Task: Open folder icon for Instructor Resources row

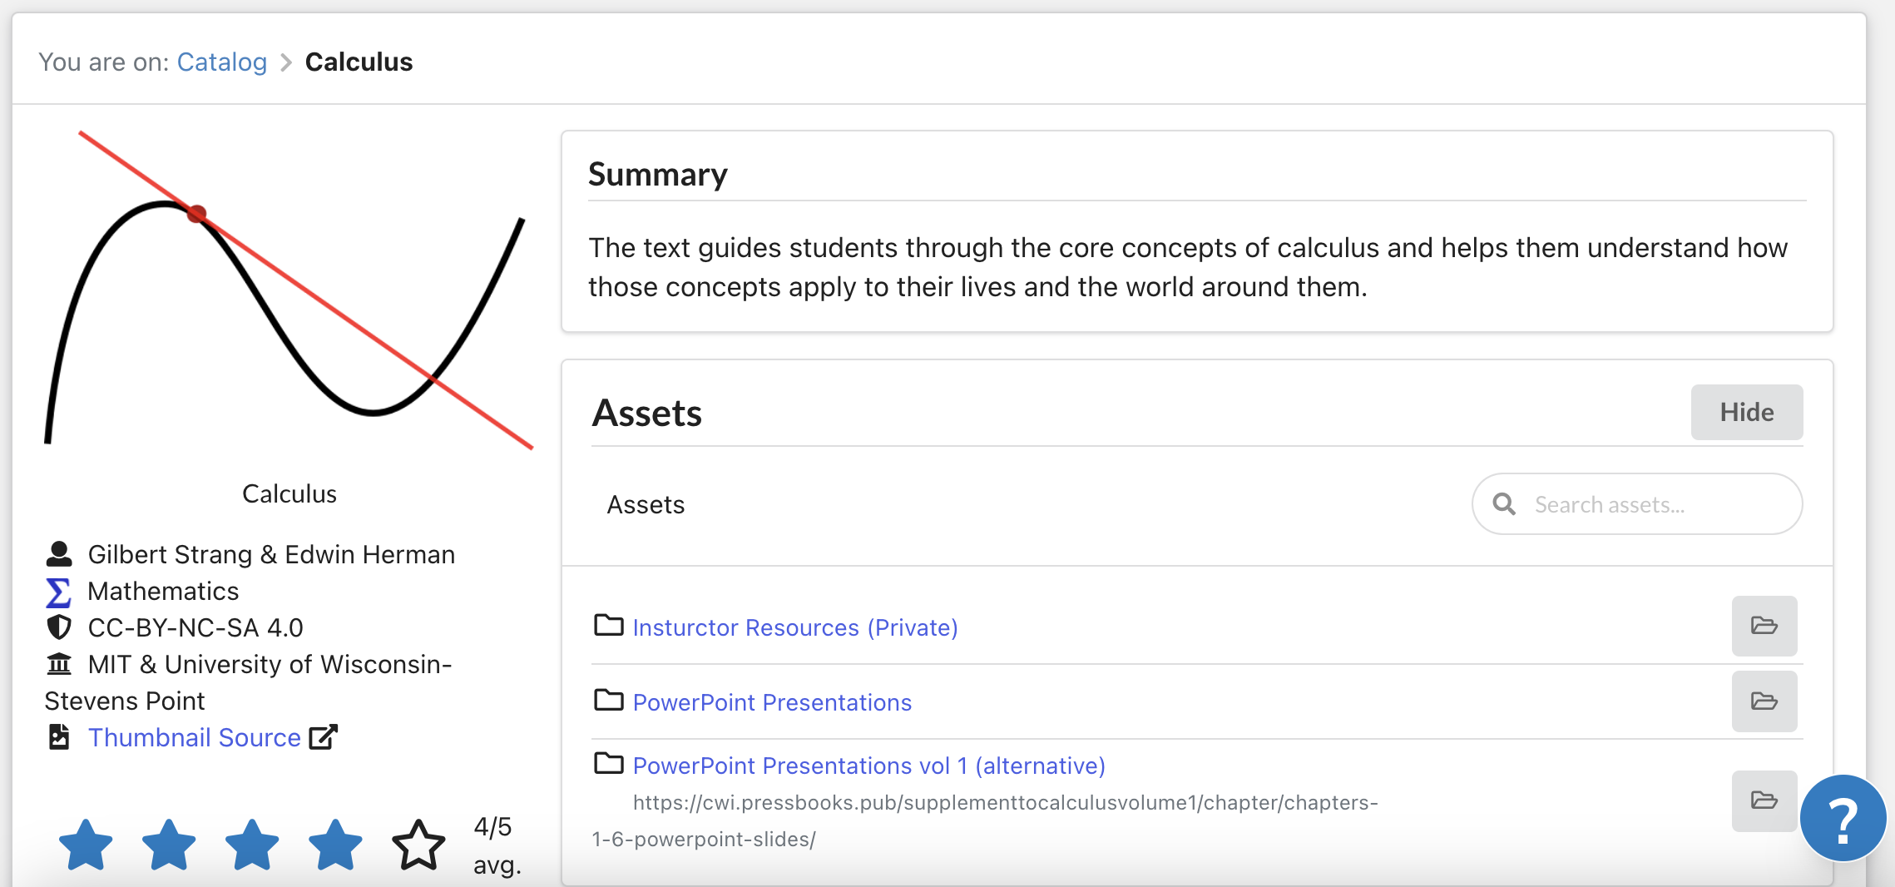Action: pos(1764,626)
